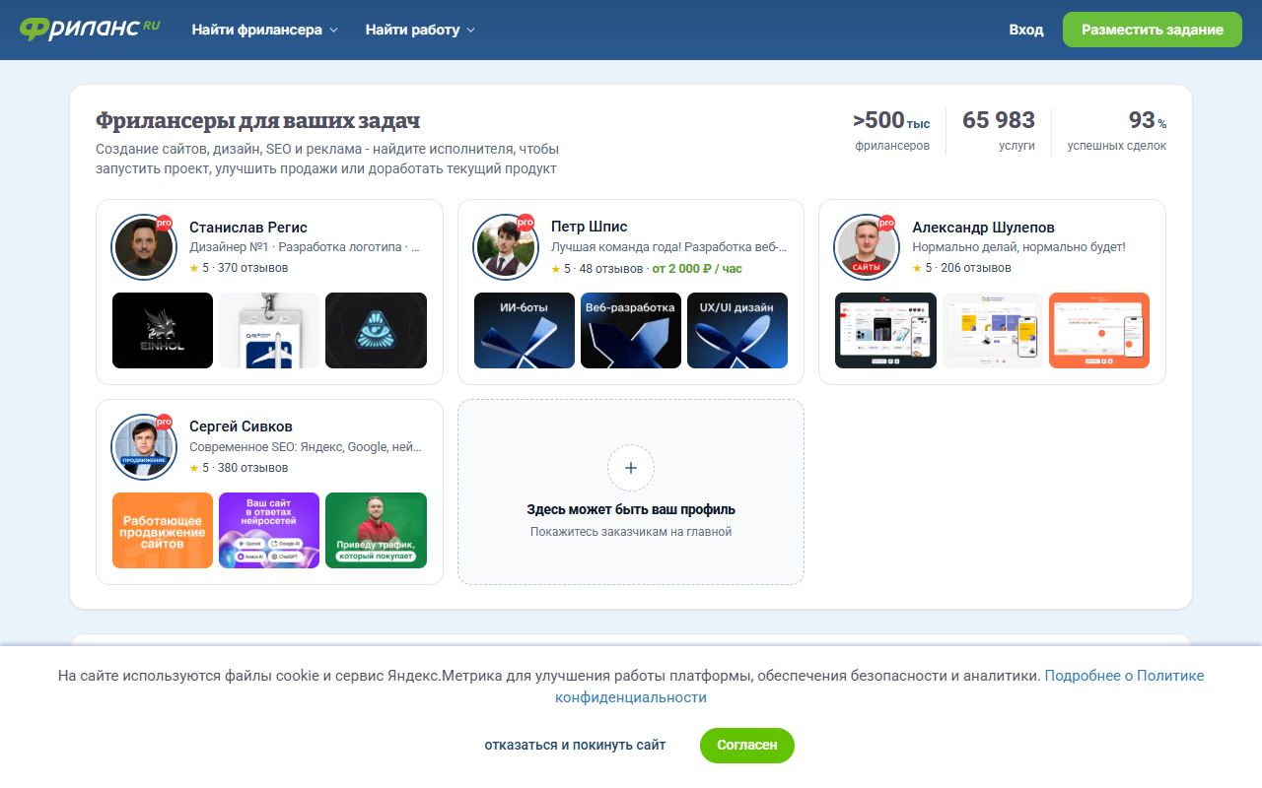Accept cookies with the Согласен button
1262x788 pixels.
(x=747, y=745)
